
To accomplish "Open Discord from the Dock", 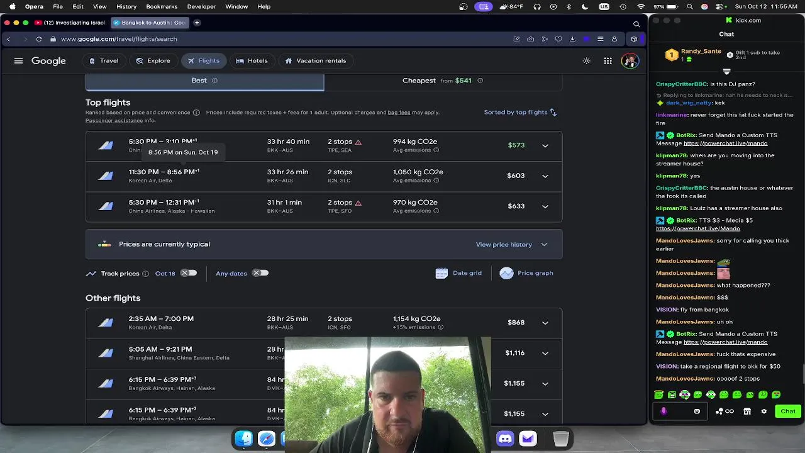I will coord(505,439).
